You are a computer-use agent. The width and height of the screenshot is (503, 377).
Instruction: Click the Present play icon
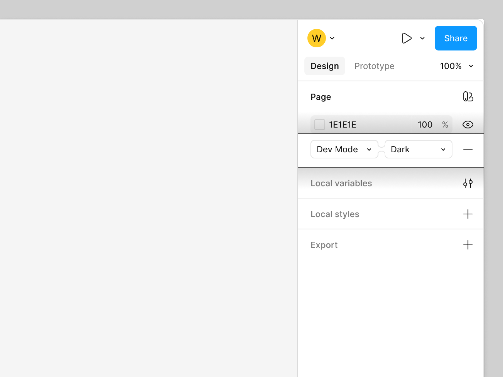click(x=406, y=38)
